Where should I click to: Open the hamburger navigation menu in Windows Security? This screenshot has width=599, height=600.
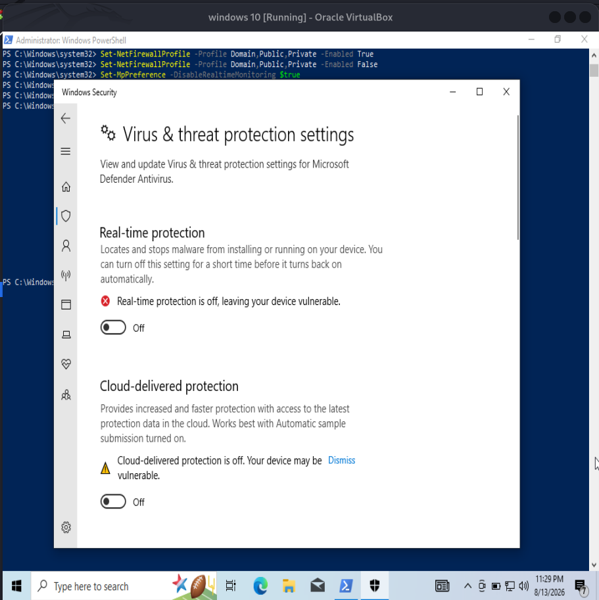pyautogui.click(x=66, y=151)
